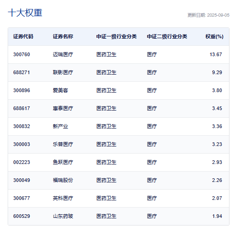
Task: Click the 十大权重 section title
Action: [25, 13]
